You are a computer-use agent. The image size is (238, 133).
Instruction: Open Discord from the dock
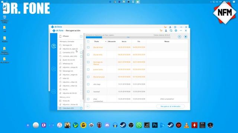click(x=107, y=125)
